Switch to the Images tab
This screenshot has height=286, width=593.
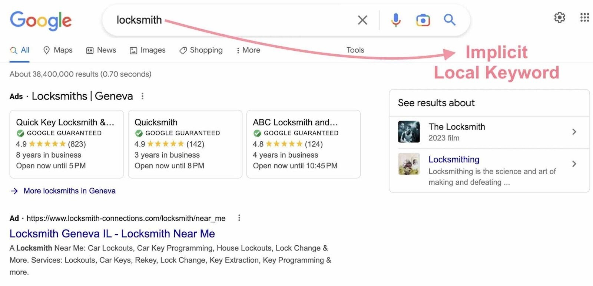point(148,50)
